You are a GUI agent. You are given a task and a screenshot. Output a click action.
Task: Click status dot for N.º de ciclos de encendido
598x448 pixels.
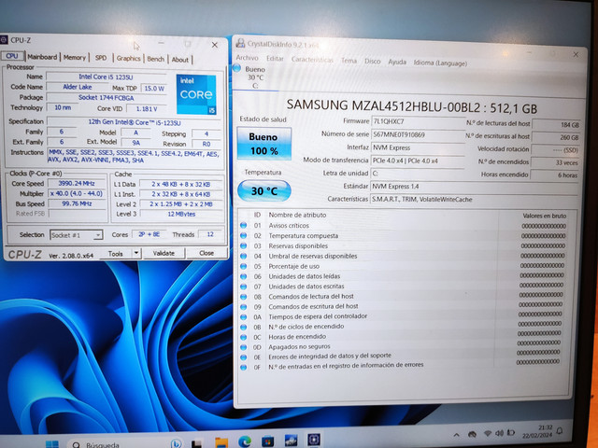[243, 327]
